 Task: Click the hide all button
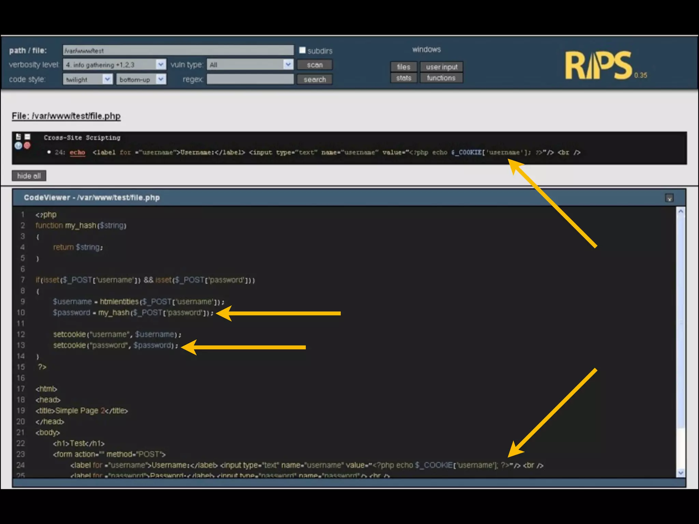coord(29,176)
